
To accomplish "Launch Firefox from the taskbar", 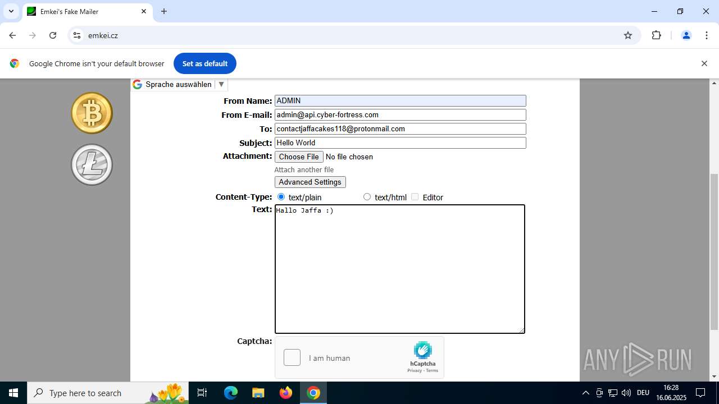I will [286, 393].
